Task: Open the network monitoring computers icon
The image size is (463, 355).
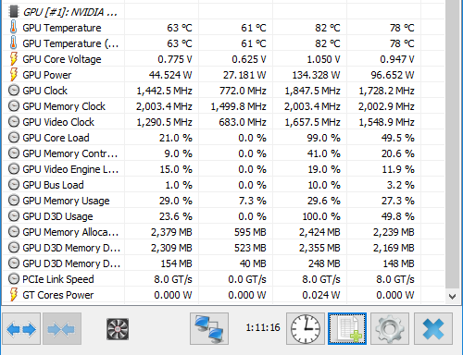Action: coord(209,328)
